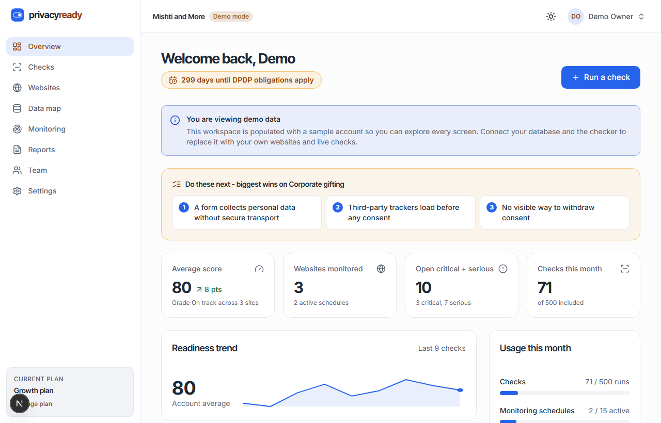661x423 pixels.
Task: Click the Growth plan label
Action: coord(34,391)
